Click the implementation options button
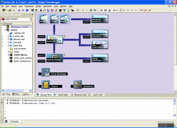This screenshot has width=177, height=128. point(41,55)
